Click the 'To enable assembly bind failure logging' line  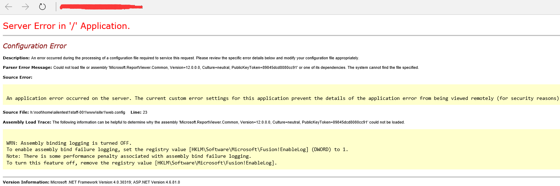(x=177, y=150)
